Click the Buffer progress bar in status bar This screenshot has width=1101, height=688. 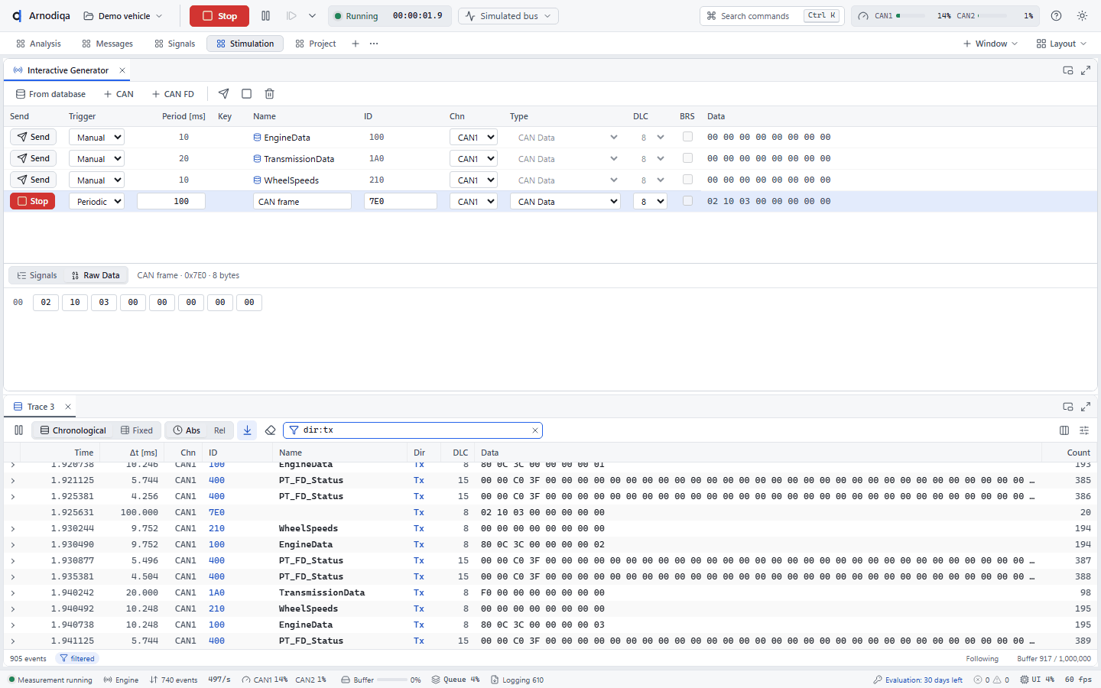392,680
